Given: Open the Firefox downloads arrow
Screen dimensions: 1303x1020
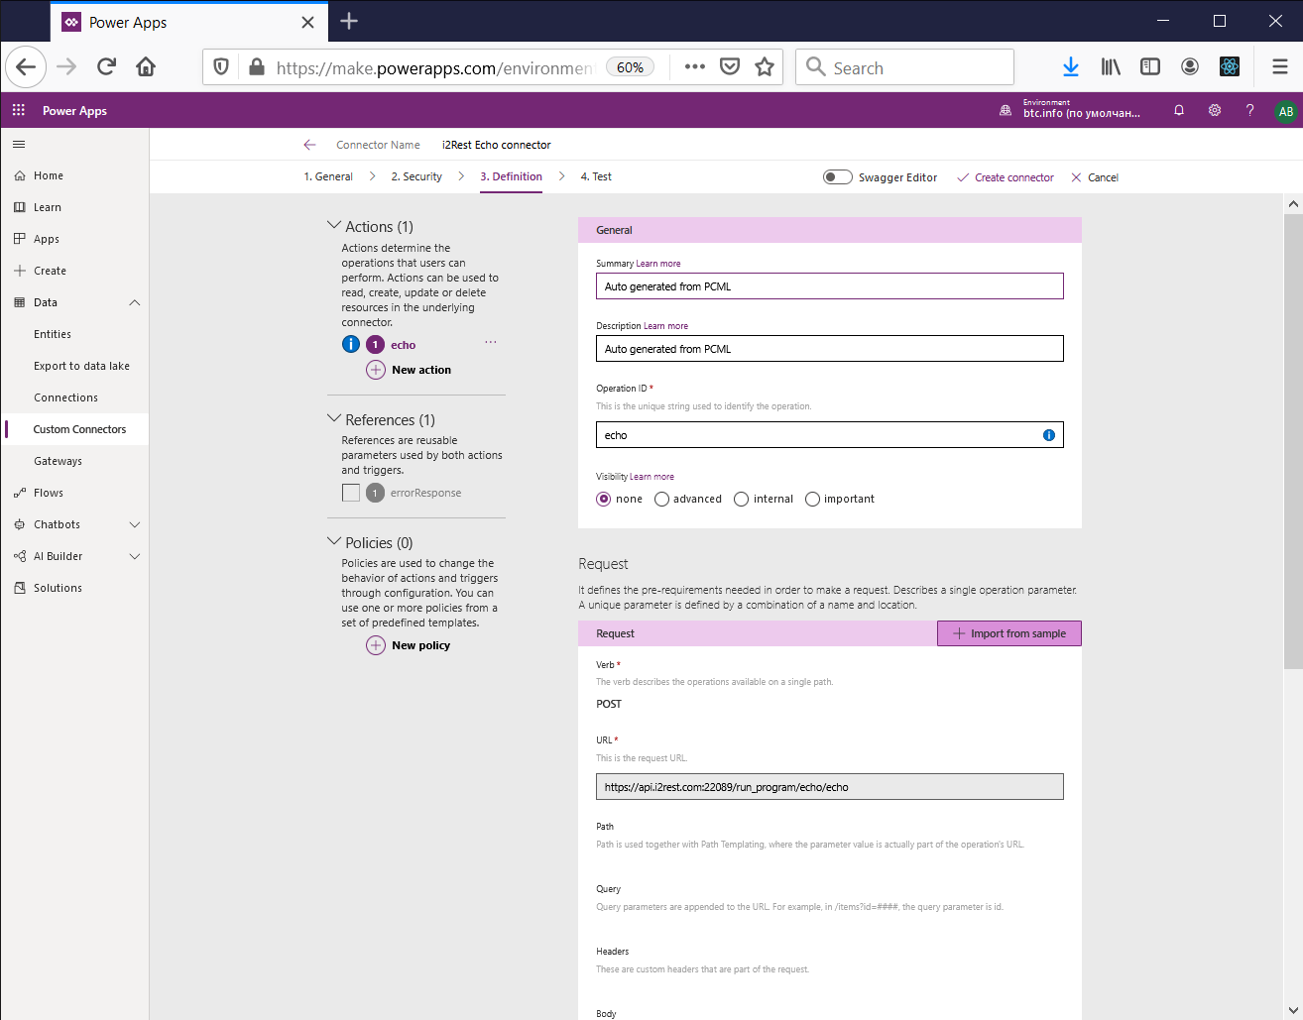Looking at the screenshot, I should 1071,66.
